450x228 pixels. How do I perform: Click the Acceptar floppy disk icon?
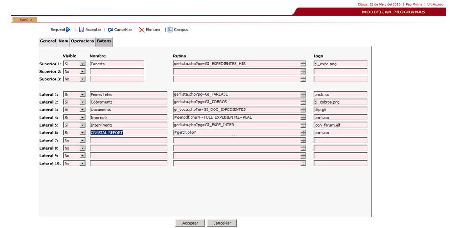pyautogui.click(x=81, y=30)
